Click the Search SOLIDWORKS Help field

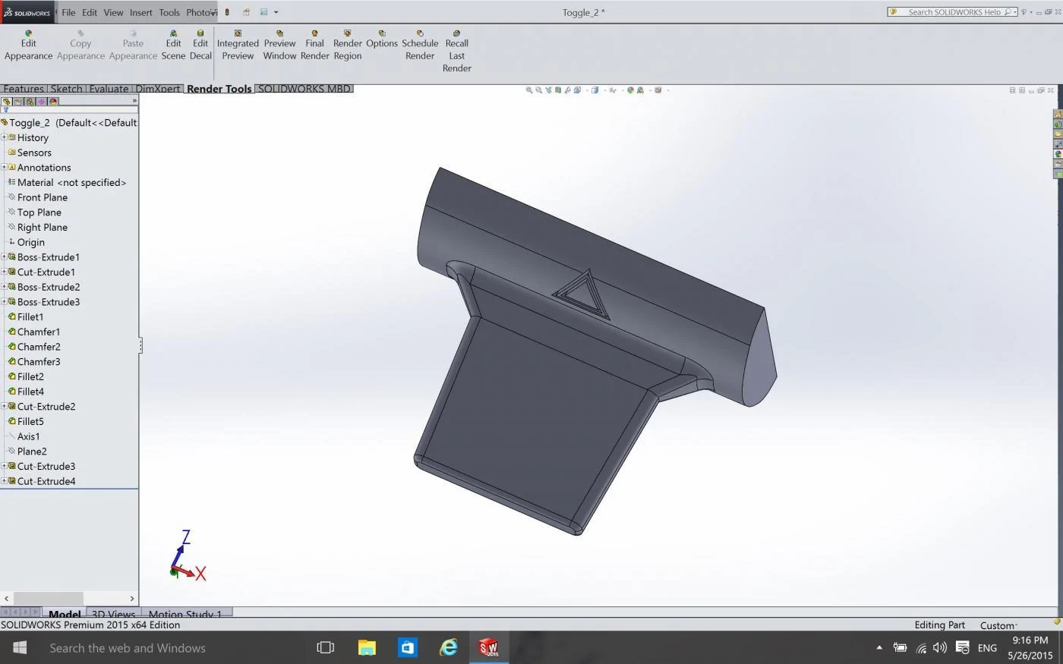[x=953, y=12]
